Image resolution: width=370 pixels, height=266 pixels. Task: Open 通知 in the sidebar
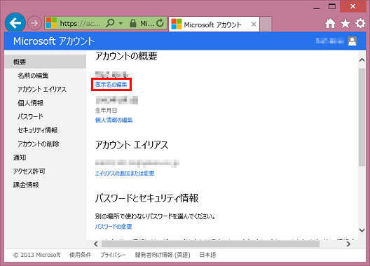pos(20,157)
